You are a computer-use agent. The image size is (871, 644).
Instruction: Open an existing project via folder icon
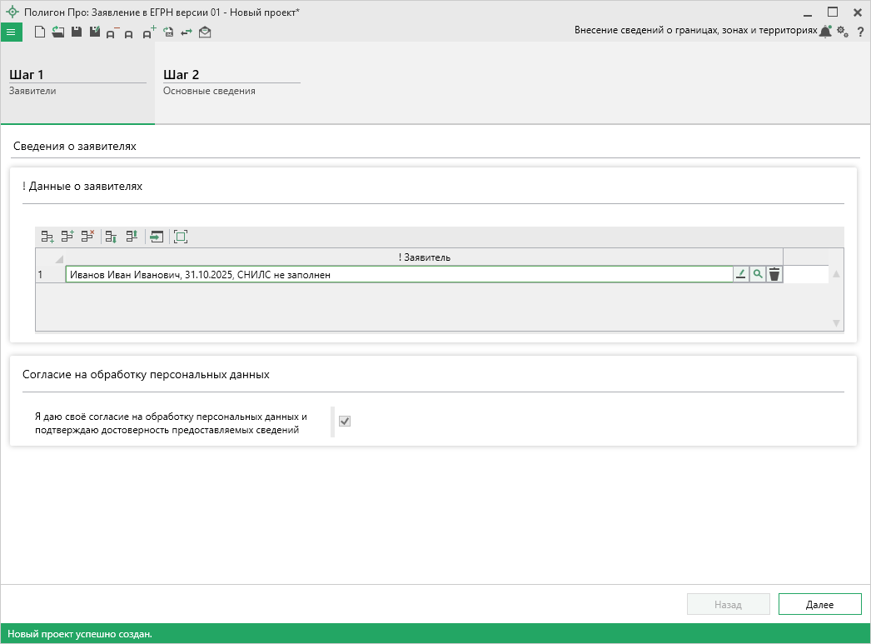tap(57, 32)
